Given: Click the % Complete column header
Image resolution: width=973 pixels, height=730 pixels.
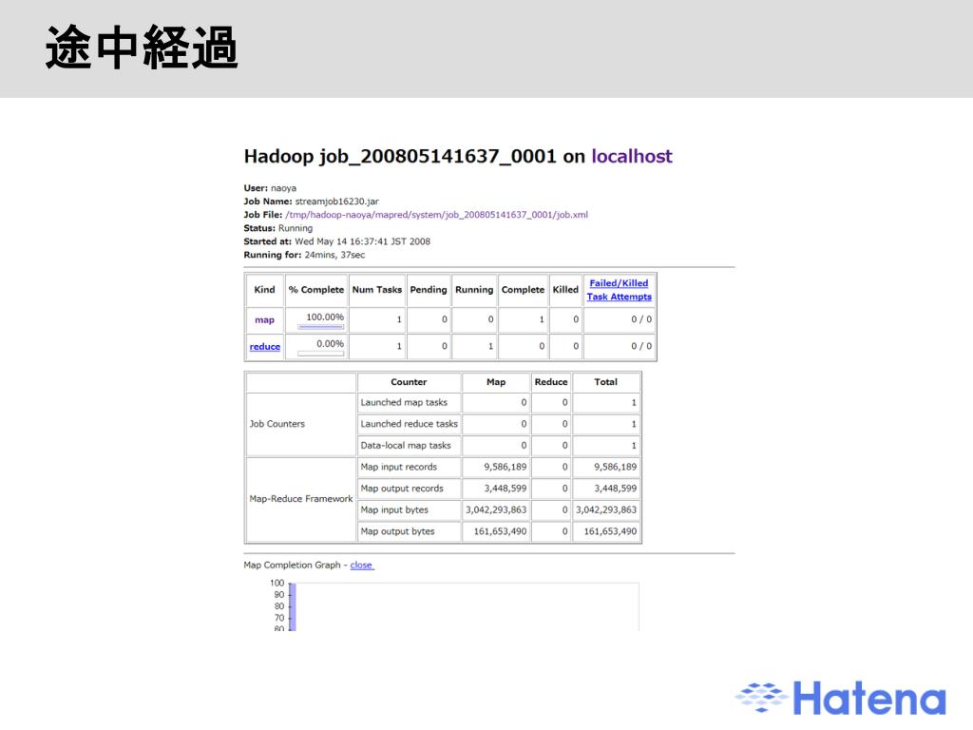Looking at the screenshot, I should [316, 290].
